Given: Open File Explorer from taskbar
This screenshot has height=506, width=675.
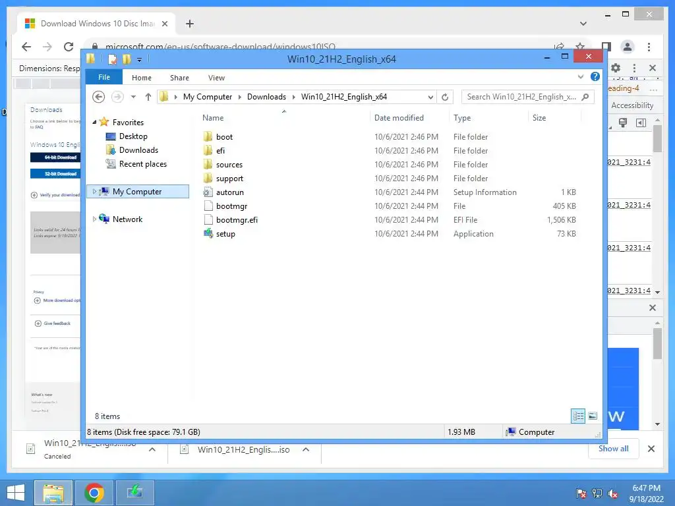Looking at the screenshot, I should click(x=53, y=493).
